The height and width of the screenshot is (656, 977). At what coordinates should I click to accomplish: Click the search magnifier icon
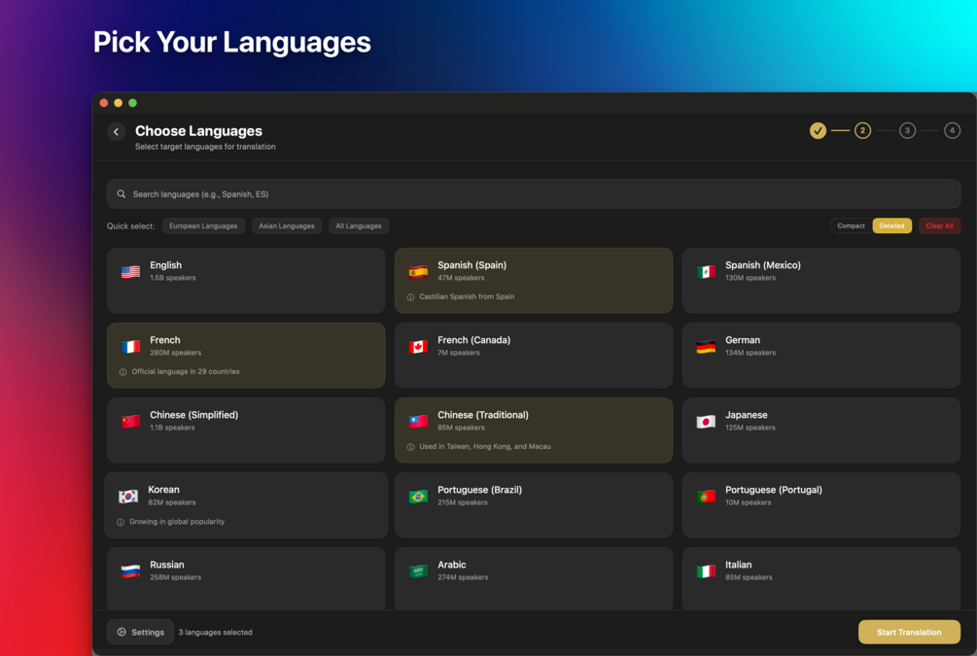(x=122, y=194)
